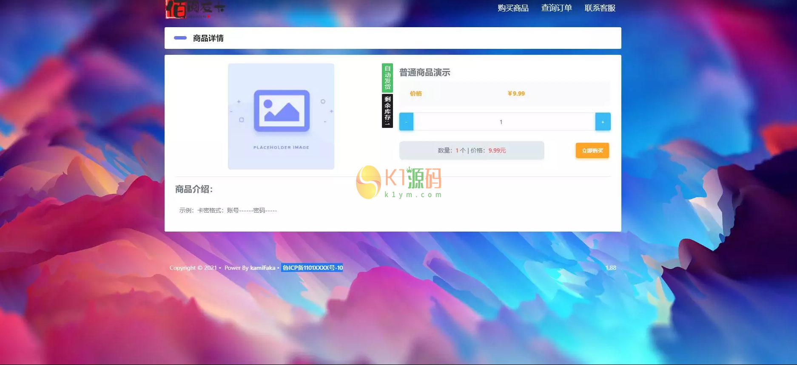Click the 卡密格式 example description text
This screenshot has width=797, height=365.
(x=228, y=210)
